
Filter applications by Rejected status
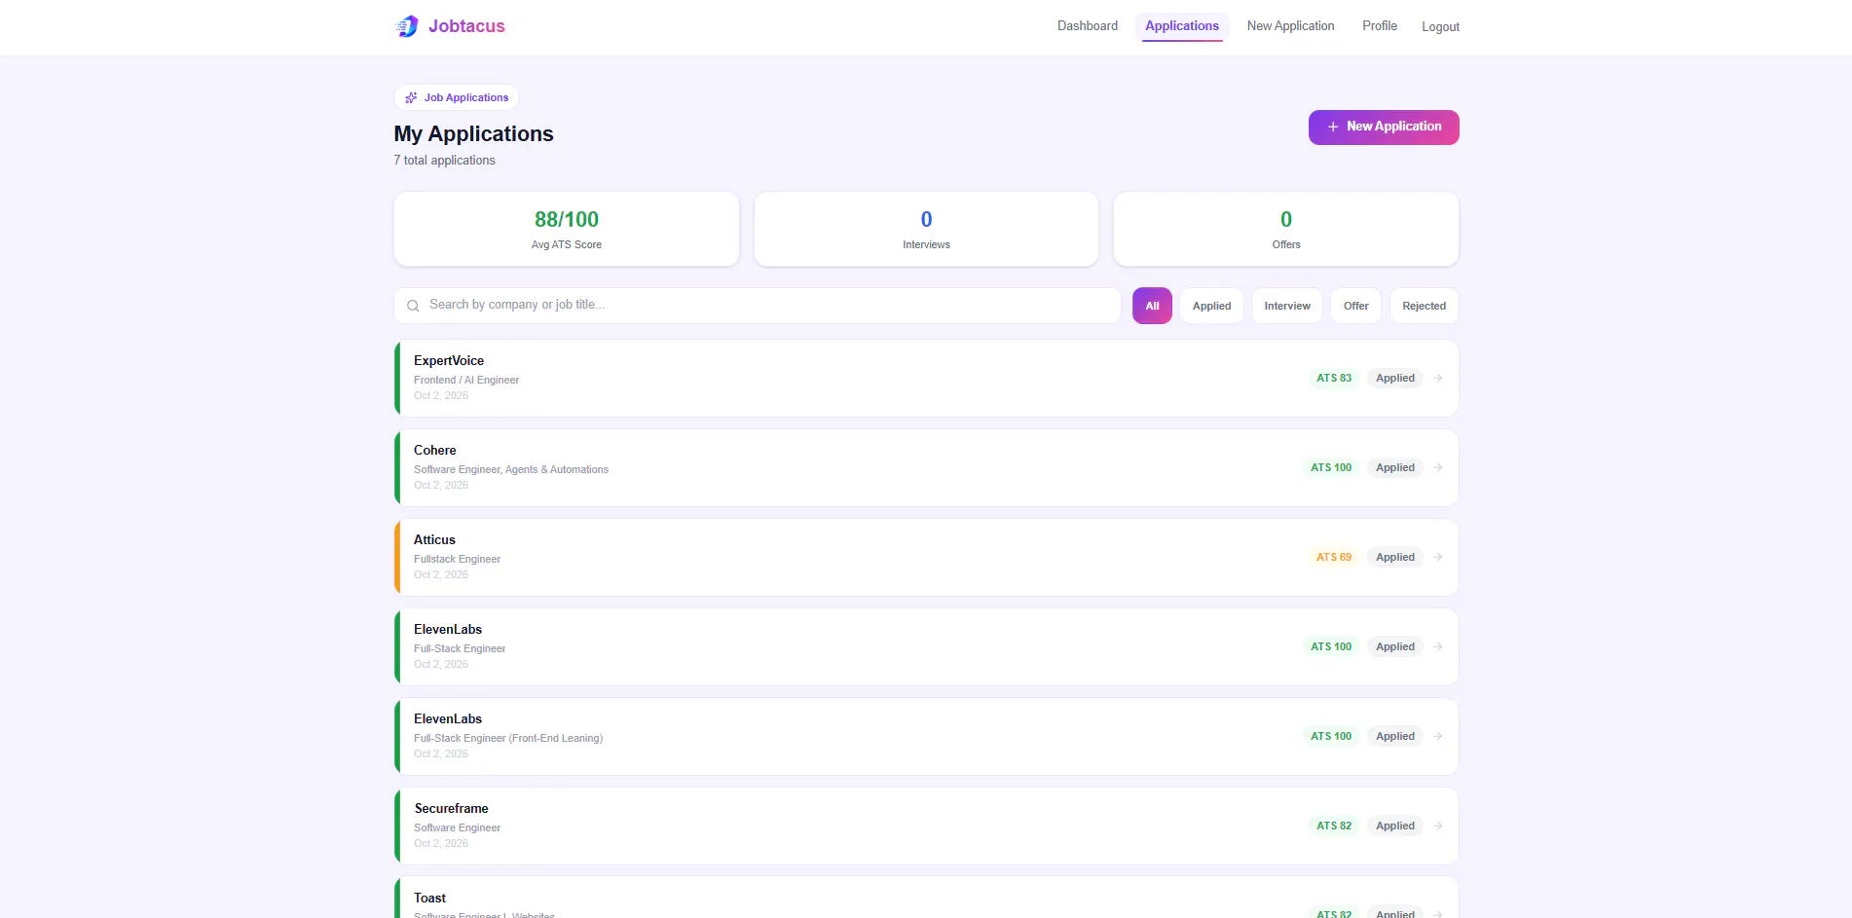tap(1424, 306)
